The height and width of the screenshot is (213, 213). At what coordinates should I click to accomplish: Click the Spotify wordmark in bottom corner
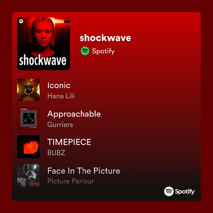pos(185,192)
